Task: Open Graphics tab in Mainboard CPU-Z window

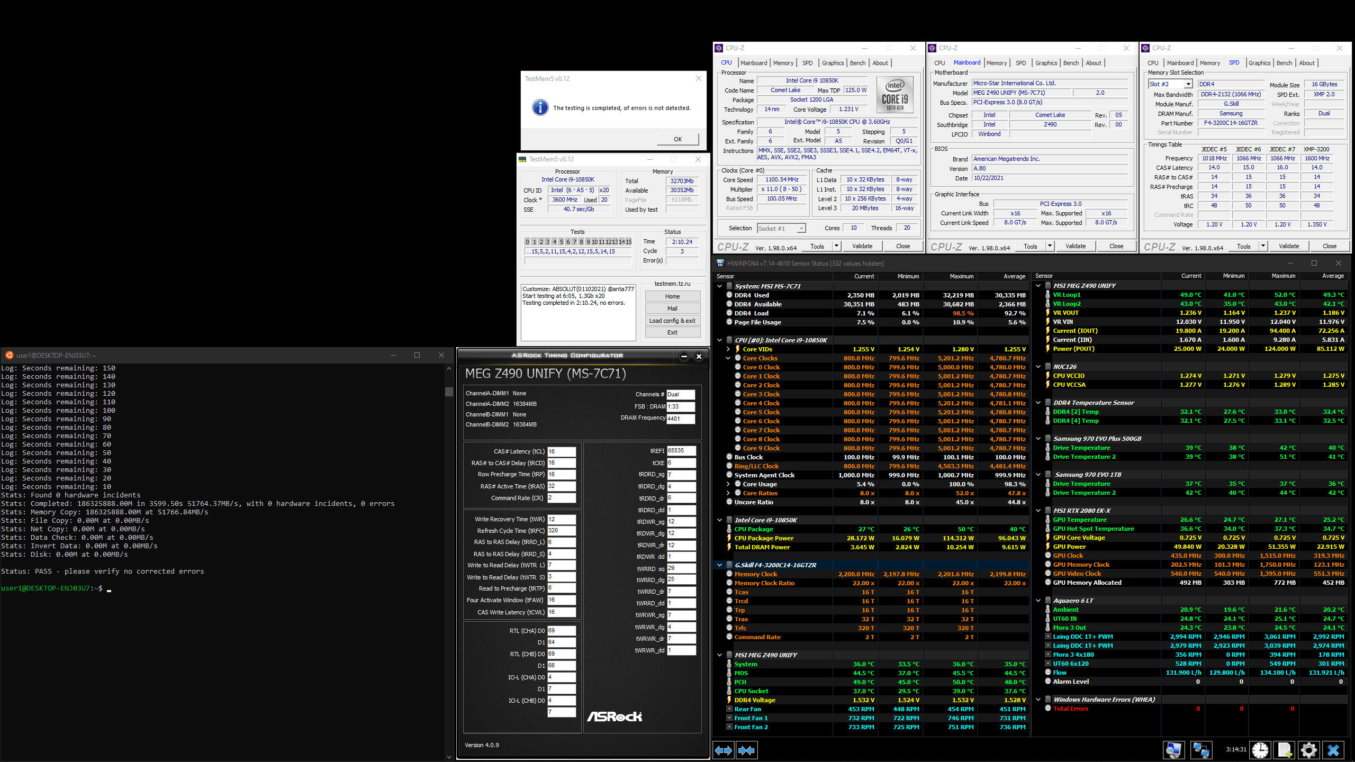Action: [1046, 63]
